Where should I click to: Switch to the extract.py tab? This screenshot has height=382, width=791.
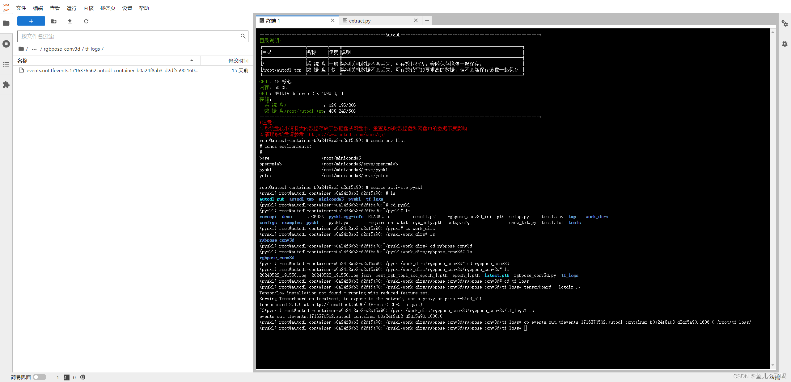[360, 20]
